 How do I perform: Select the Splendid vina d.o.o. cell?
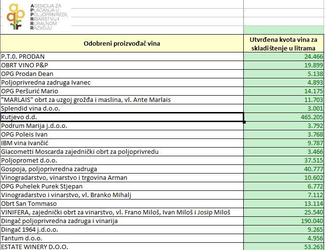[x=122, y=109]
